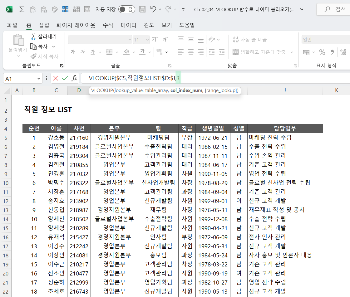Image resolution: width=350 pixels, height=297 pixels.
Task: Click the 검색 search box
Action: tap(333, 9)
